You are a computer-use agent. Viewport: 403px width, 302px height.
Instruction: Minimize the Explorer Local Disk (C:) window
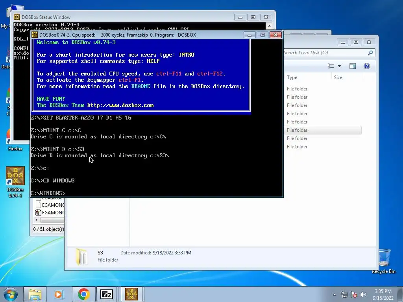tap(343, 42)
